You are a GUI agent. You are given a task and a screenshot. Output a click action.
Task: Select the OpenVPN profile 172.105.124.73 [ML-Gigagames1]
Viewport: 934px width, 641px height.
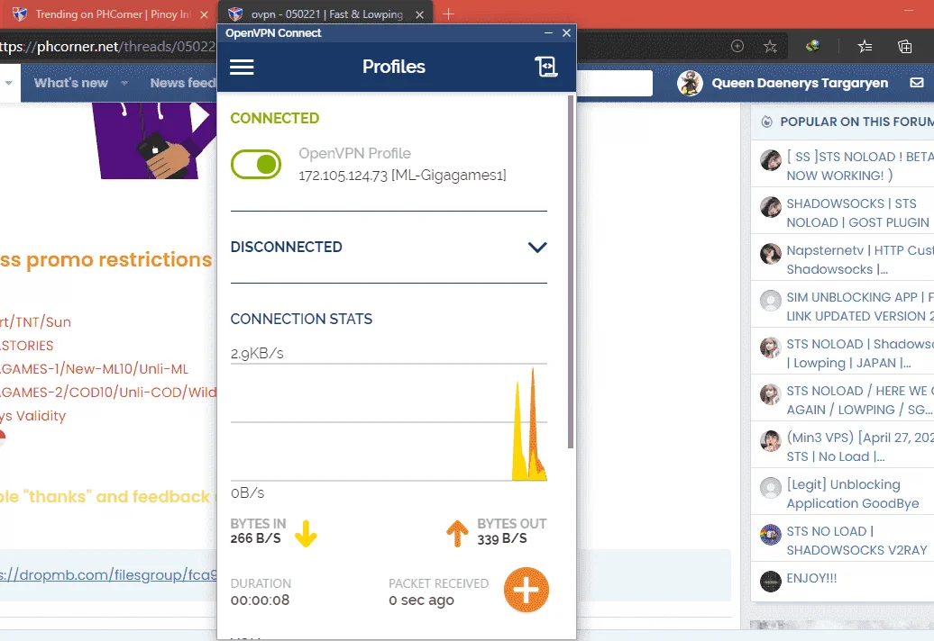point(402,176)
